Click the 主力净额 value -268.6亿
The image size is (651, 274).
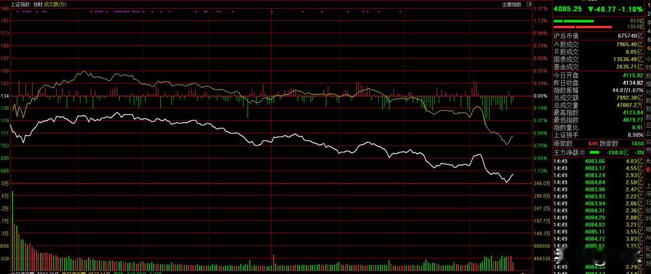[618, 152]
